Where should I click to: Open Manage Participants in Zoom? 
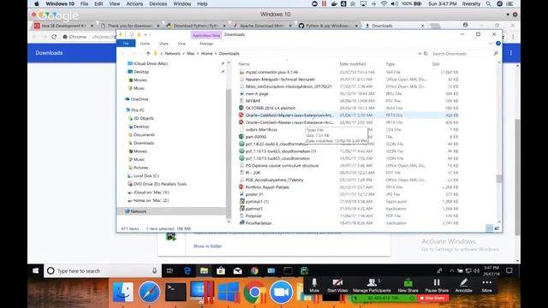tap(372, 285)
